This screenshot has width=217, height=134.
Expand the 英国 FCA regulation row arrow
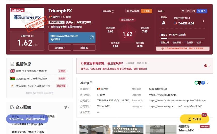click(68, 71)
